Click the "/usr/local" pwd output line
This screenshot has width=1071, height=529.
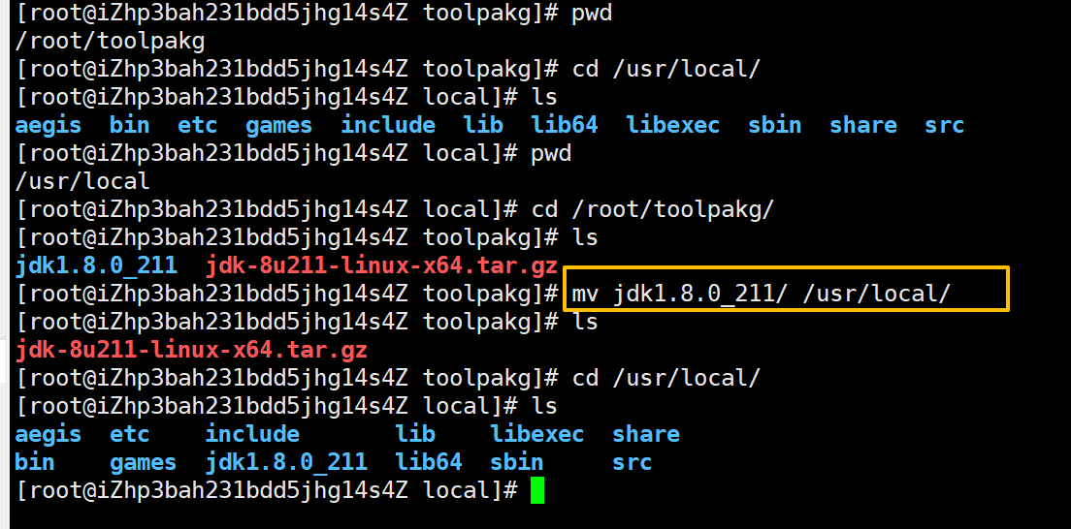tap(81, 181)
